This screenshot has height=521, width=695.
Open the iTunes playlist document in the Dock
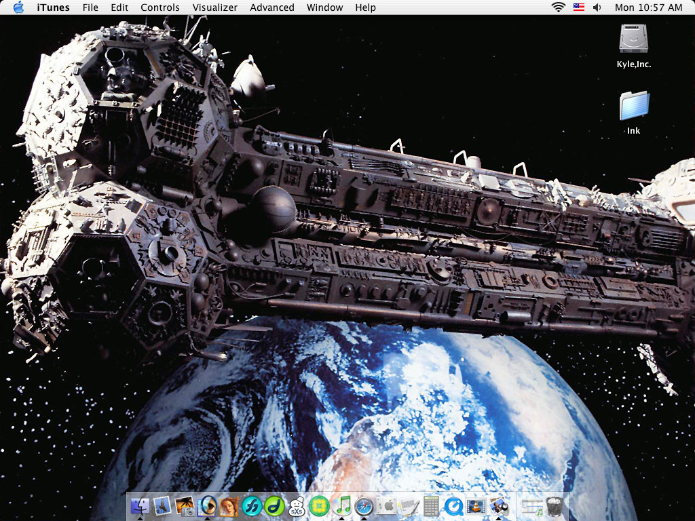tap(532, 506)
